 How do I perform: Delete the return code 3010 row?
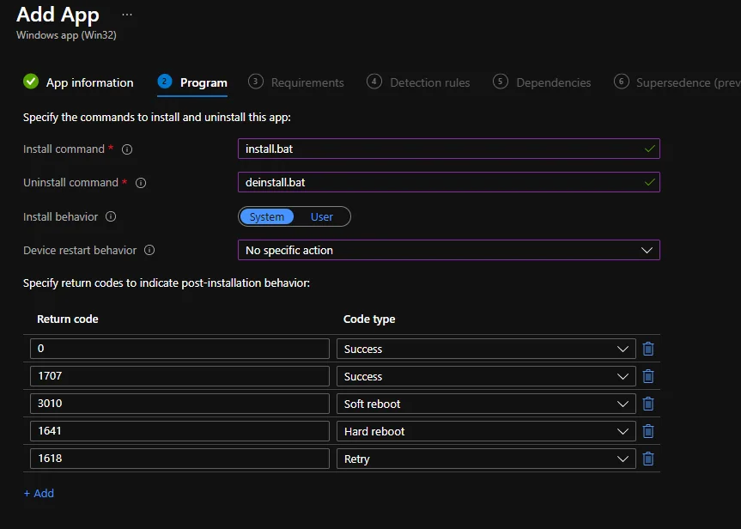[648, 404]
